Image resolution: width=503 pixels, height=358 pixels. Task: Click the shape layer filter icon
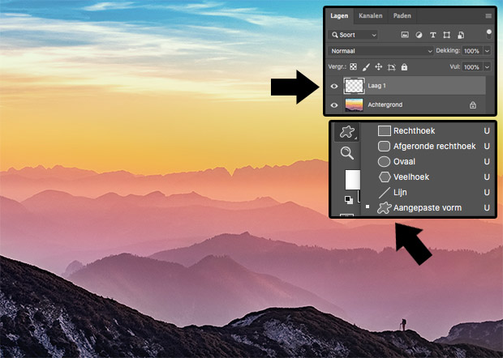pyautogui.click(x=446, y=35)
